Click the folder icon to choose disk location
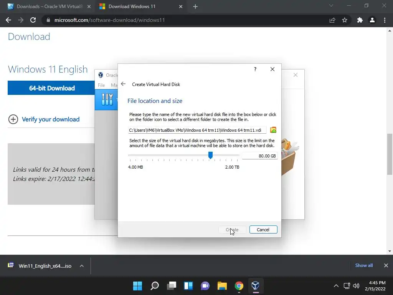 [x=273, y=130]
